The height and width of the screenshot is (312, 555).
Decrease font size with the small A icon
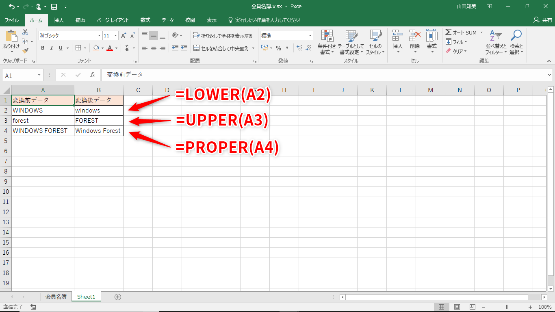(x=132, y=36)
